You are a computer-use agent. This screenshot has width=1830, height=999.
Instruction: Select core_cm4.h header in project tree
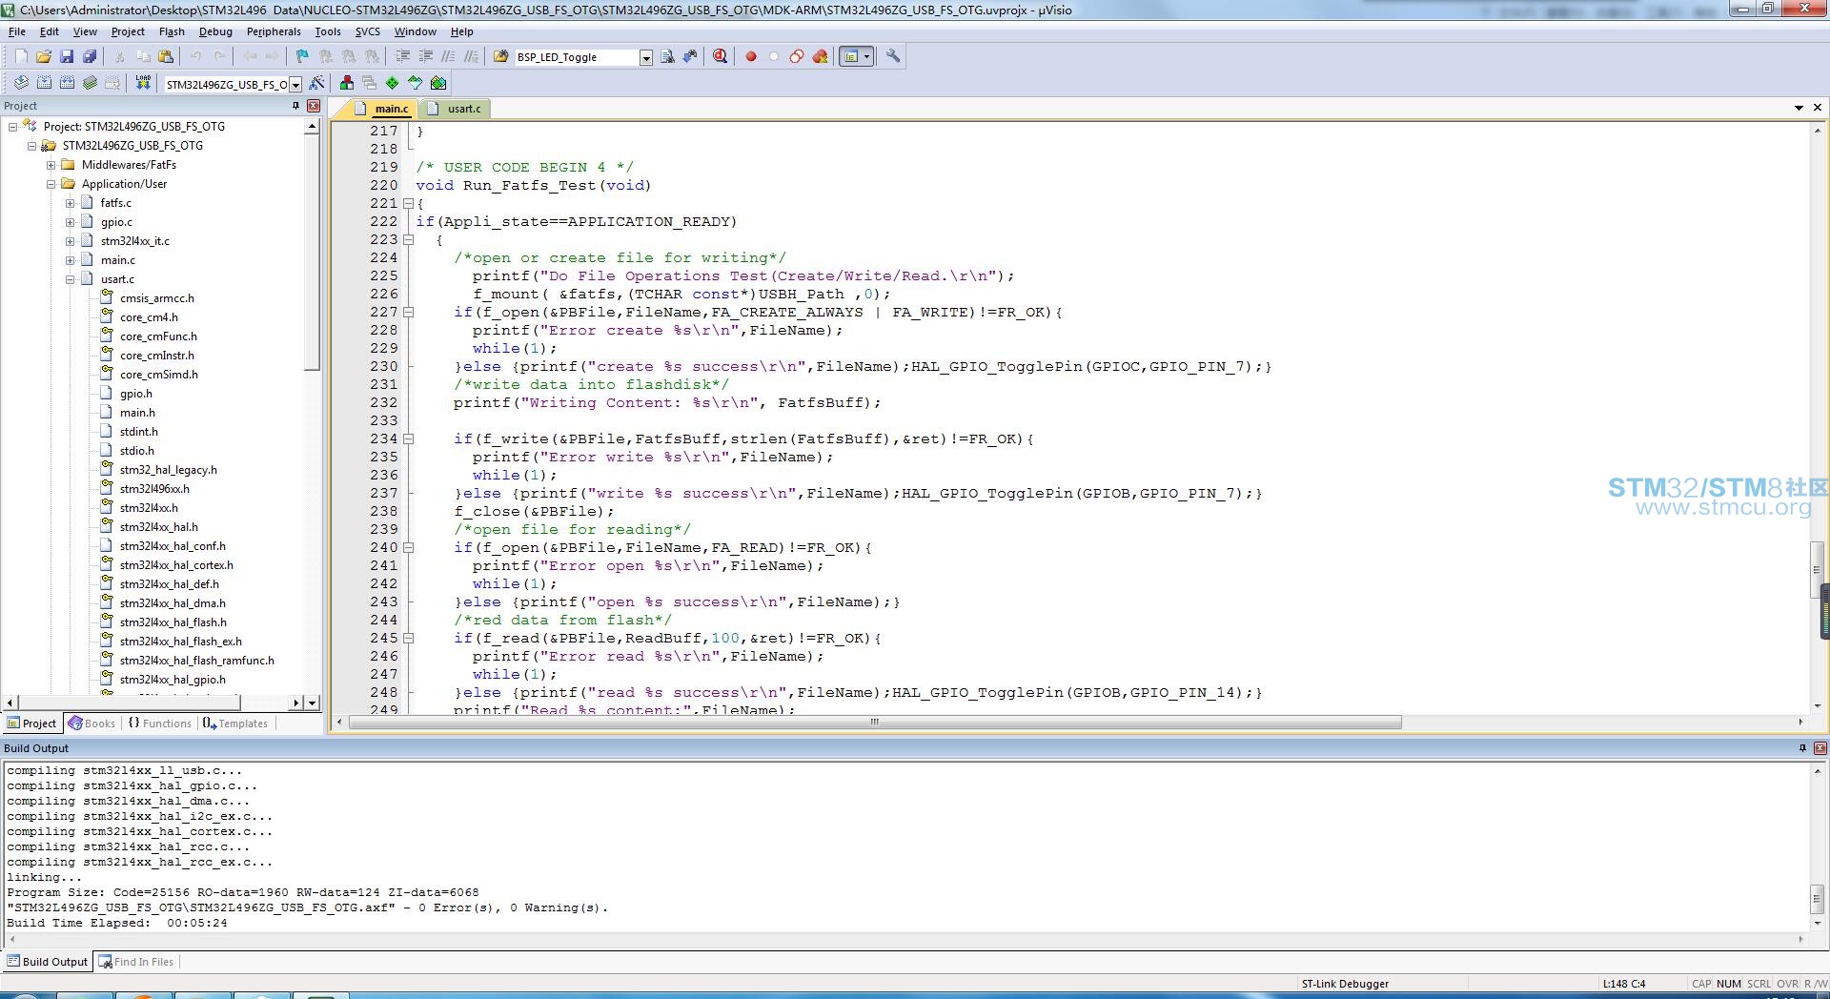pyautogui.click(x=149, y=317)
